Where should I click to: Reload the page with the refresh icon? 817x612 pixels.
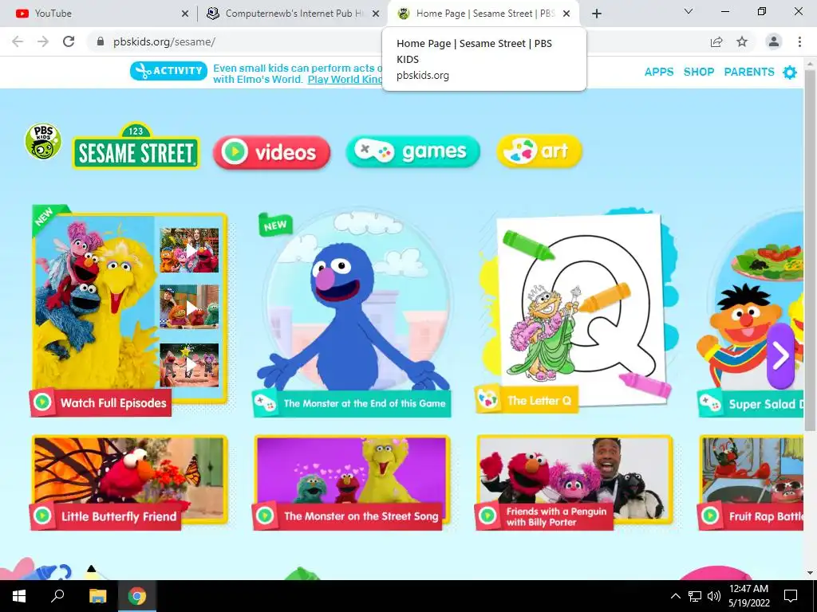click(x=69, y=41)
